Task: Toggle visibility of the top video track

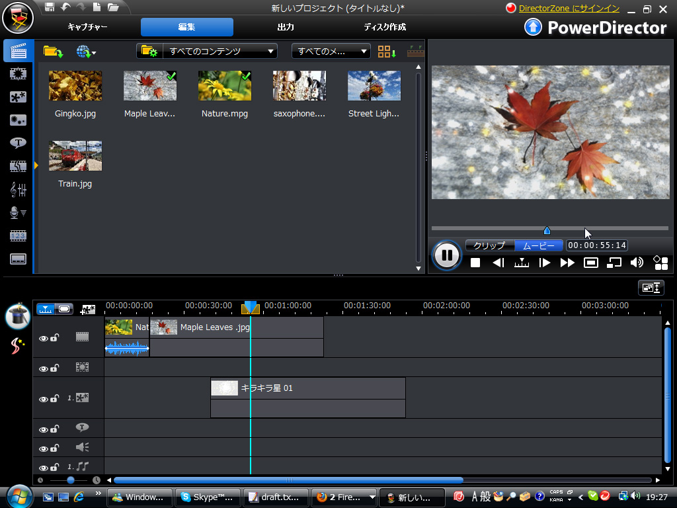Action: (44, 337)
